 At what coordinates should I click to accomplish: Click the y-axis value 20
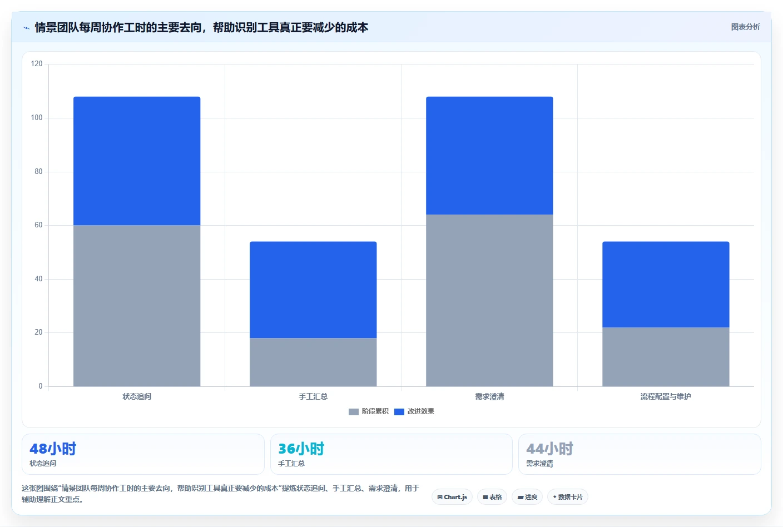(38, 332)
